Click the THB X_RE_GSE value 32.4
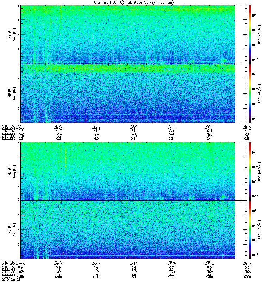 tap(247, 126)
